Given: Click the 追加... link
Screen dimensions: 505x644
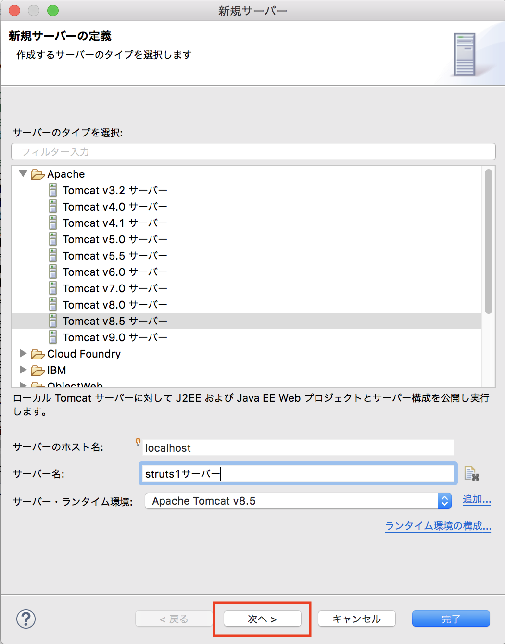Looking at the screenshot, I should click(x=477, y=499).
